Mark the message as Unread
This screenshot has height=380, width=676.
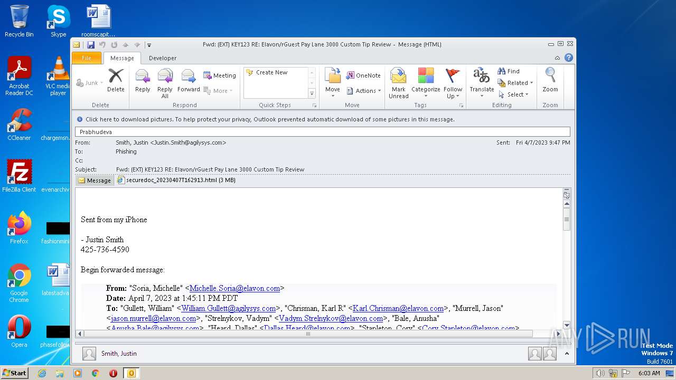[x=399, y=83]
